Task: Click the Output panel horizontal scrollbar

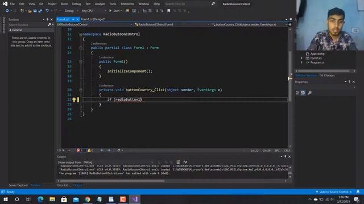Action: point(112,181)
